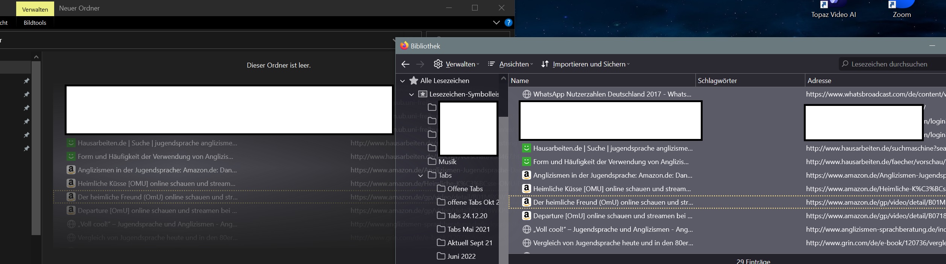946x264 pixels.
Task: Click the Explorer navigation pane scroll-up arrow
Action: 36,57
